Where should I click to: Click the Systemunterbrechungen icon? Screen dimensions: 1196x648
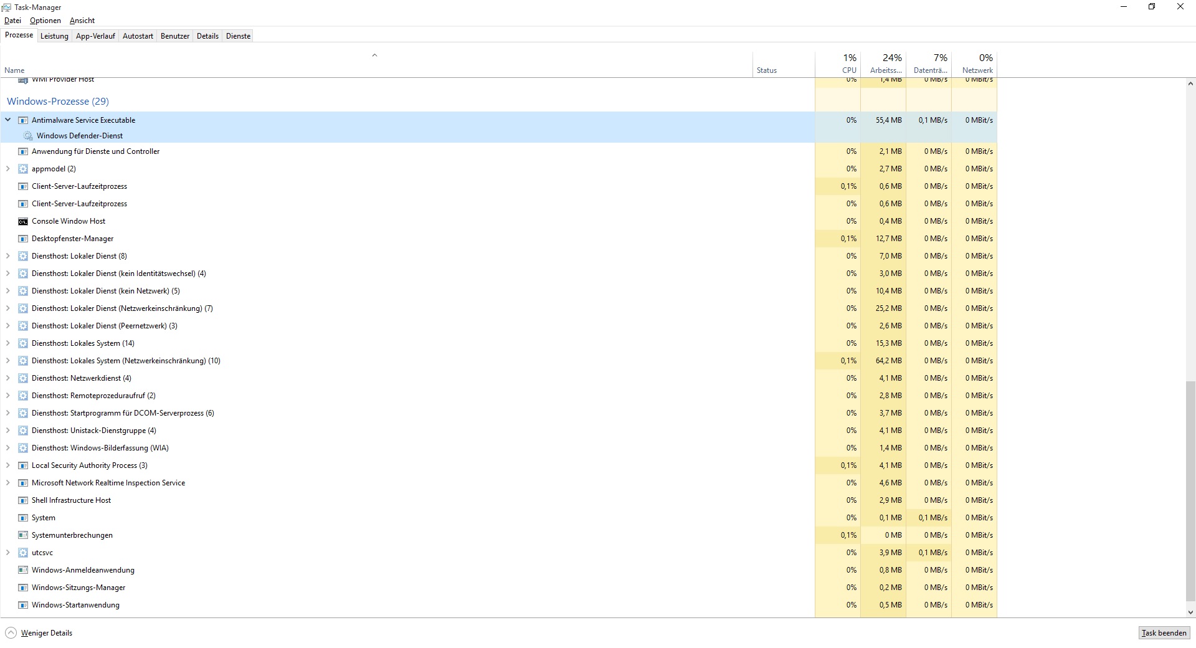(23, 535)
